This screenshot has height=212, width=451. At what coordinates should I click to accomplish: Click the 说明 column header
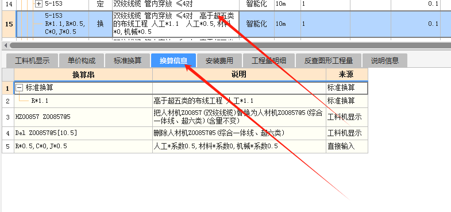[x=240, y=75]
